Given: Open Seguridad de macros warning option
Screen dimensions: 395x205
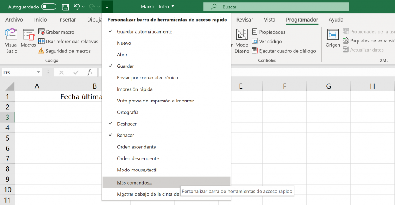Looking at the screenshot, I should coord(64,51).
